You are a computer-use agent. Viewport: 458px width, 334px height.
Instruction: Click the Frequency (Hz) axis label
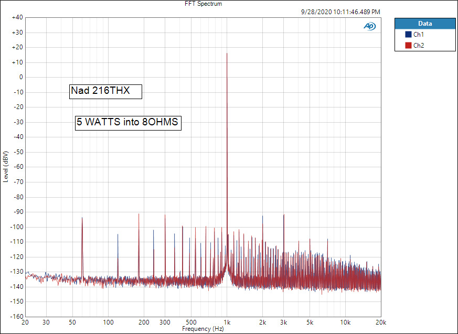click(x=203, y=329)
